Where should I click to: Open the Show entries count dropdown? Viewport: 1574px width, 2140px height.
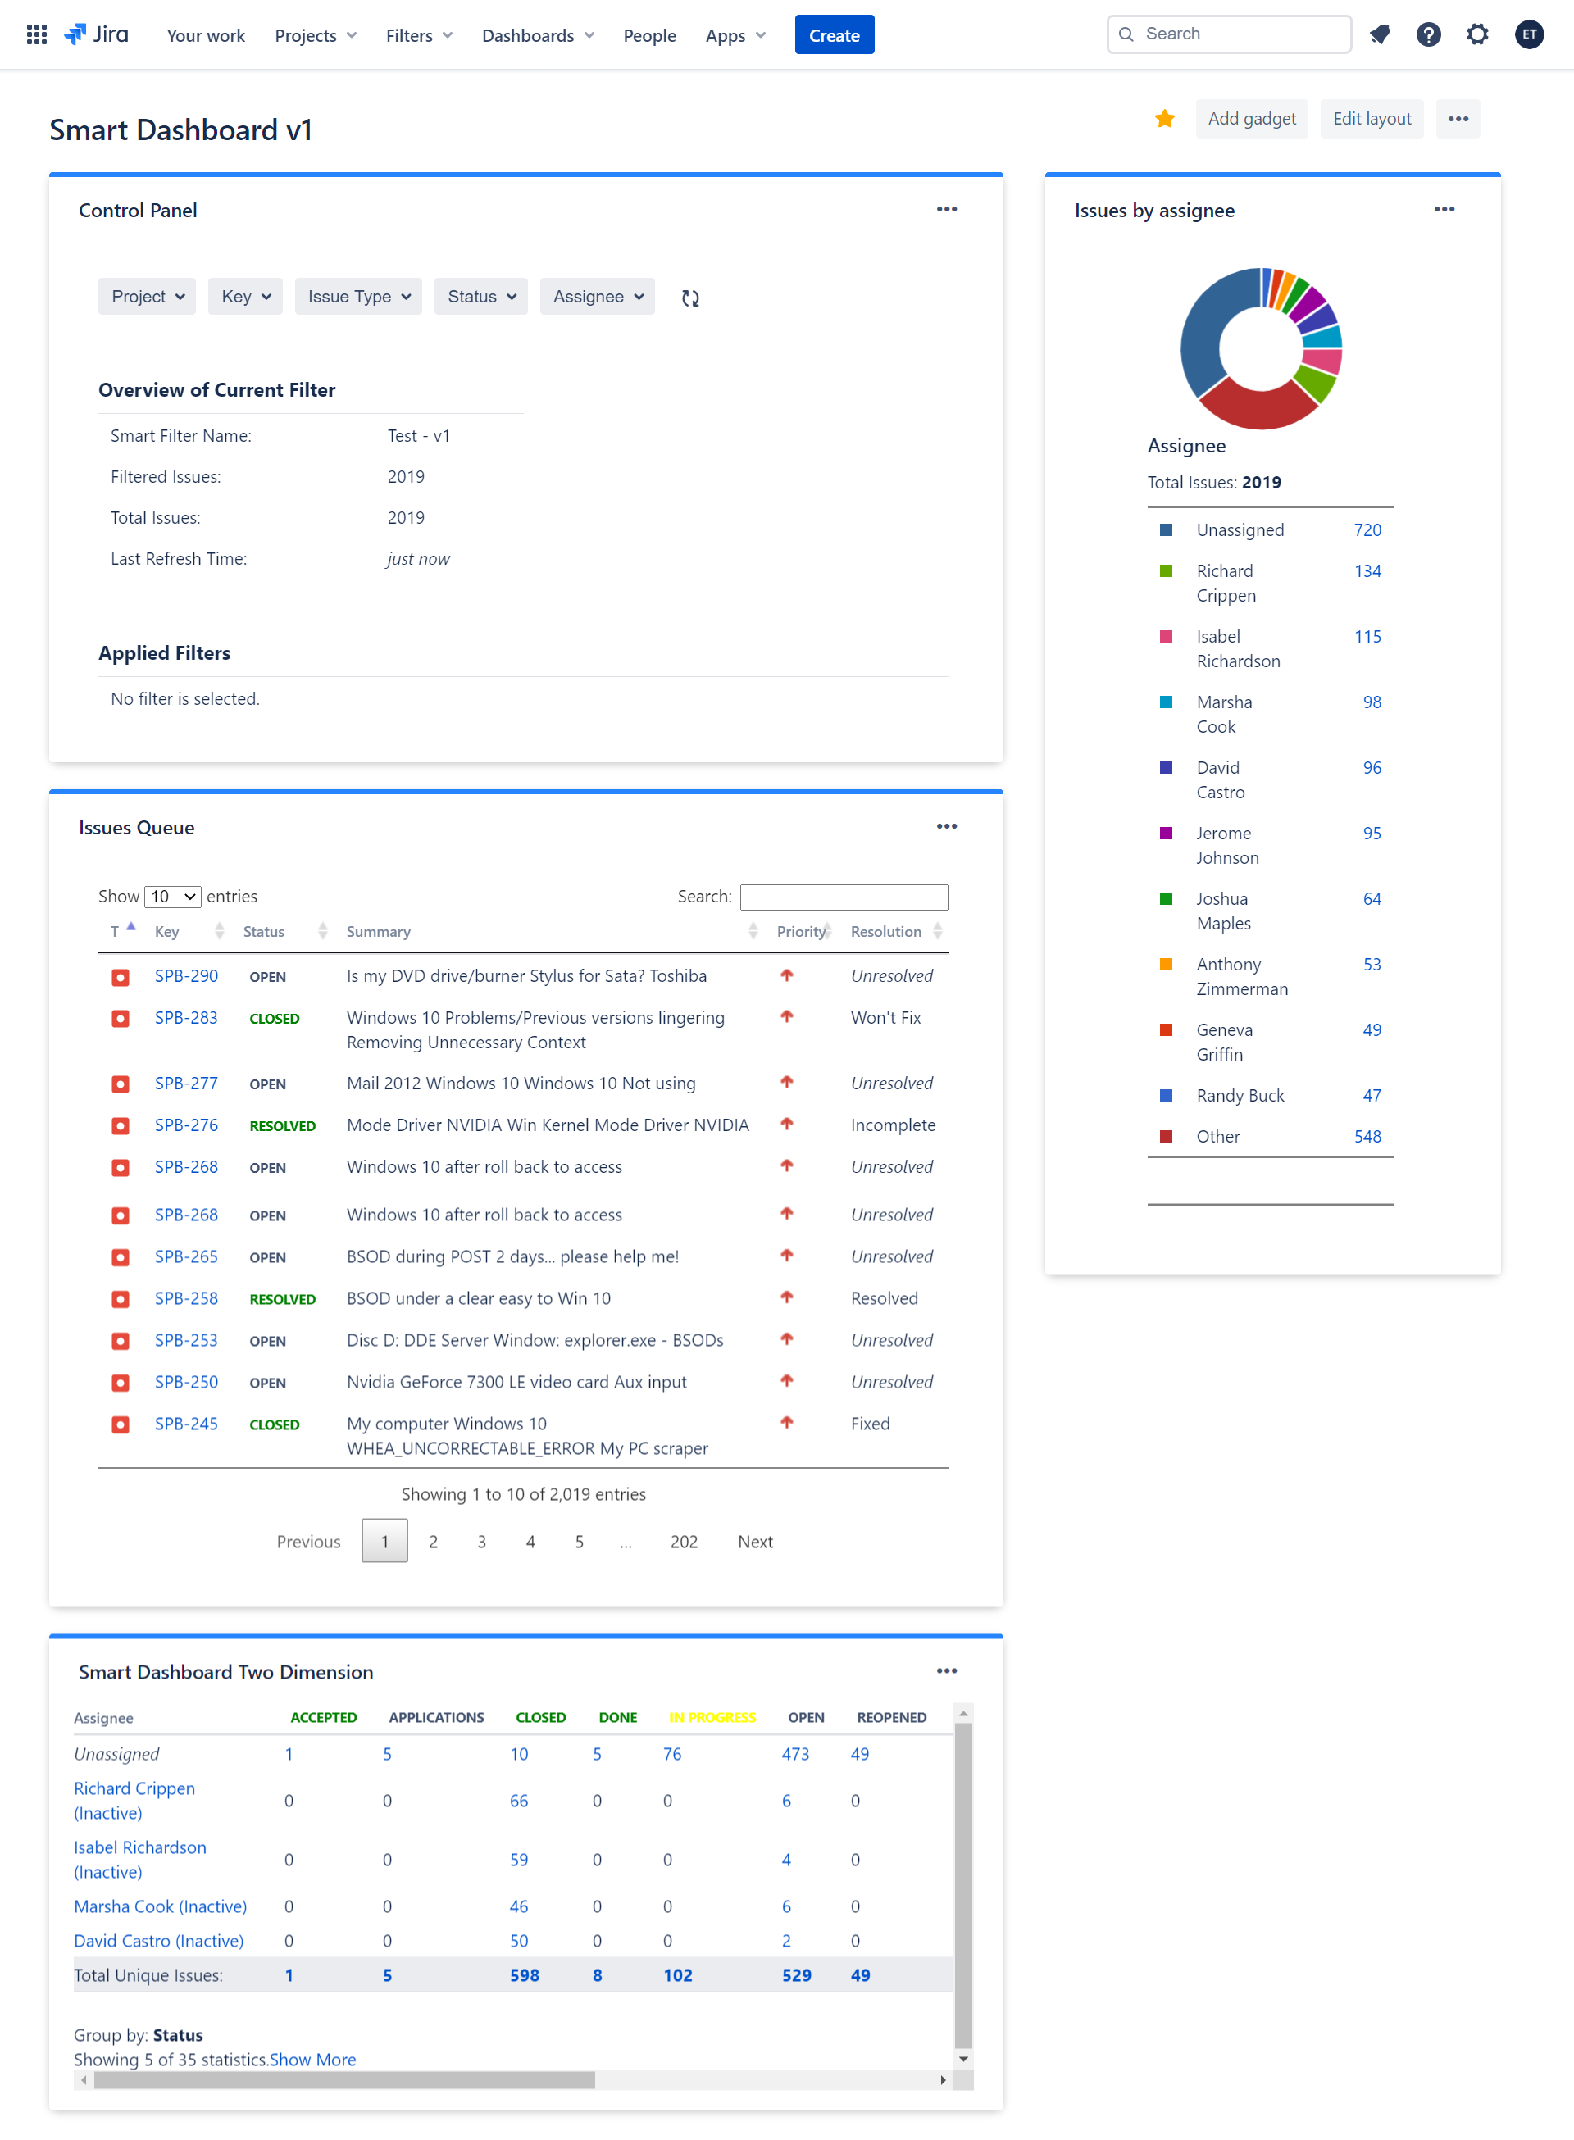click(172, 896)
